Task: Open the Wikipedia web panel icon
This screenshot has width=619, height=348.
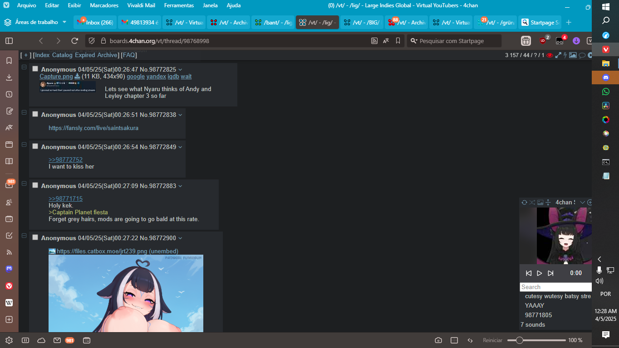Action: pos(9,303)
